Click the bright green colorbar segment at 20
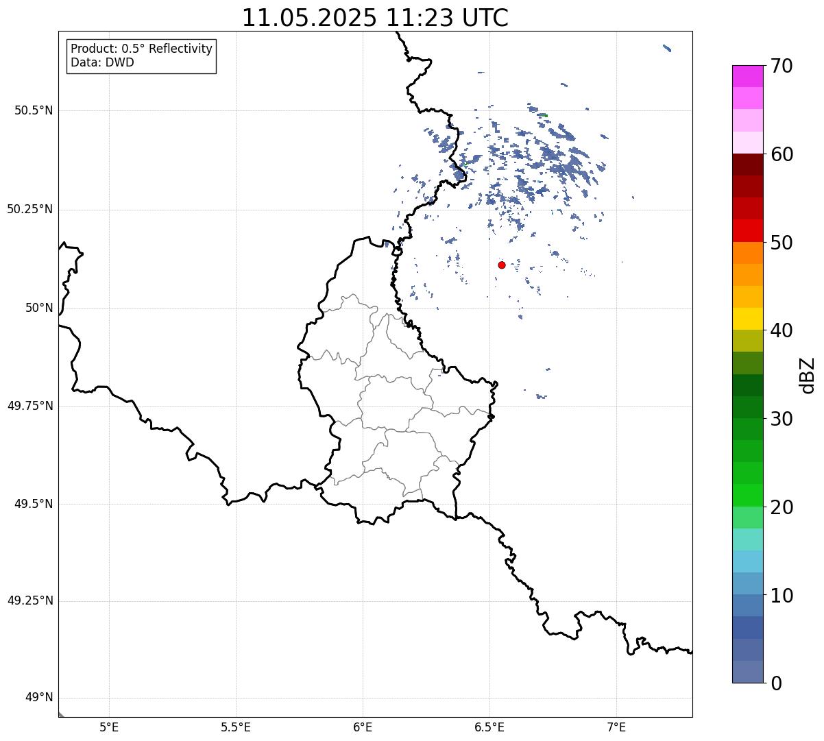Viewport: 824px width, 741px height. coord(747,496)
